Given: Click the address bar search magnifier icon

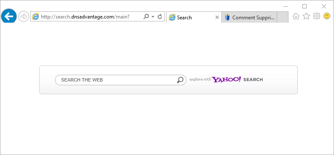Looking at the screenshot, I should pyautogui.click(x=146, y=16).
